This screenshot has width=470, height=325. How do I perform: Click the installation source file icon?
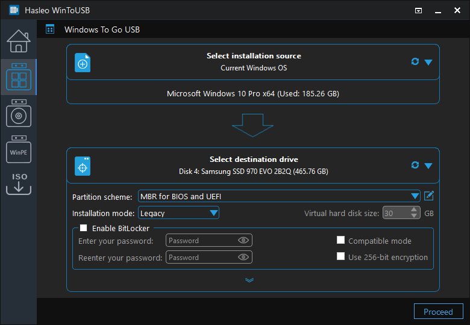click(x=83, y=63)
